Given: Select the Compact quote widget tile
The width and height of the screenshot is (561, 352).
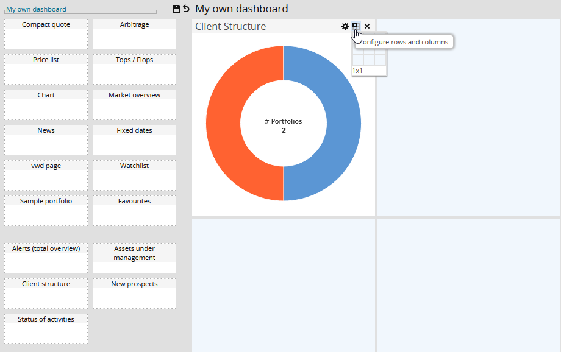Looking at the screenshot, I should pyautogui.click(x=46, y=34).
